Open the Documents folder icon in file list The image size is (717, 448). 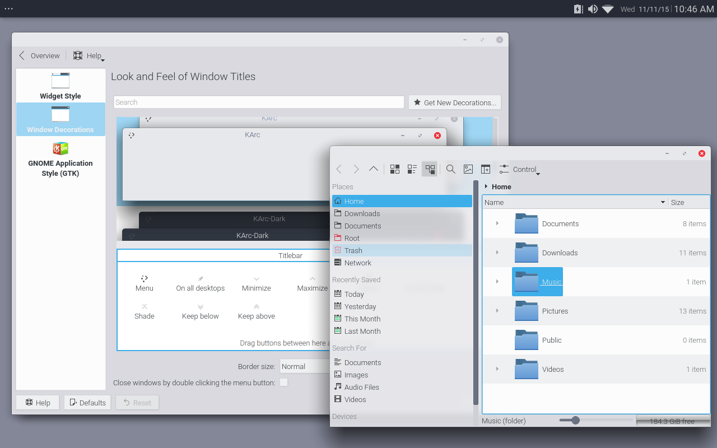click(527, 223)
